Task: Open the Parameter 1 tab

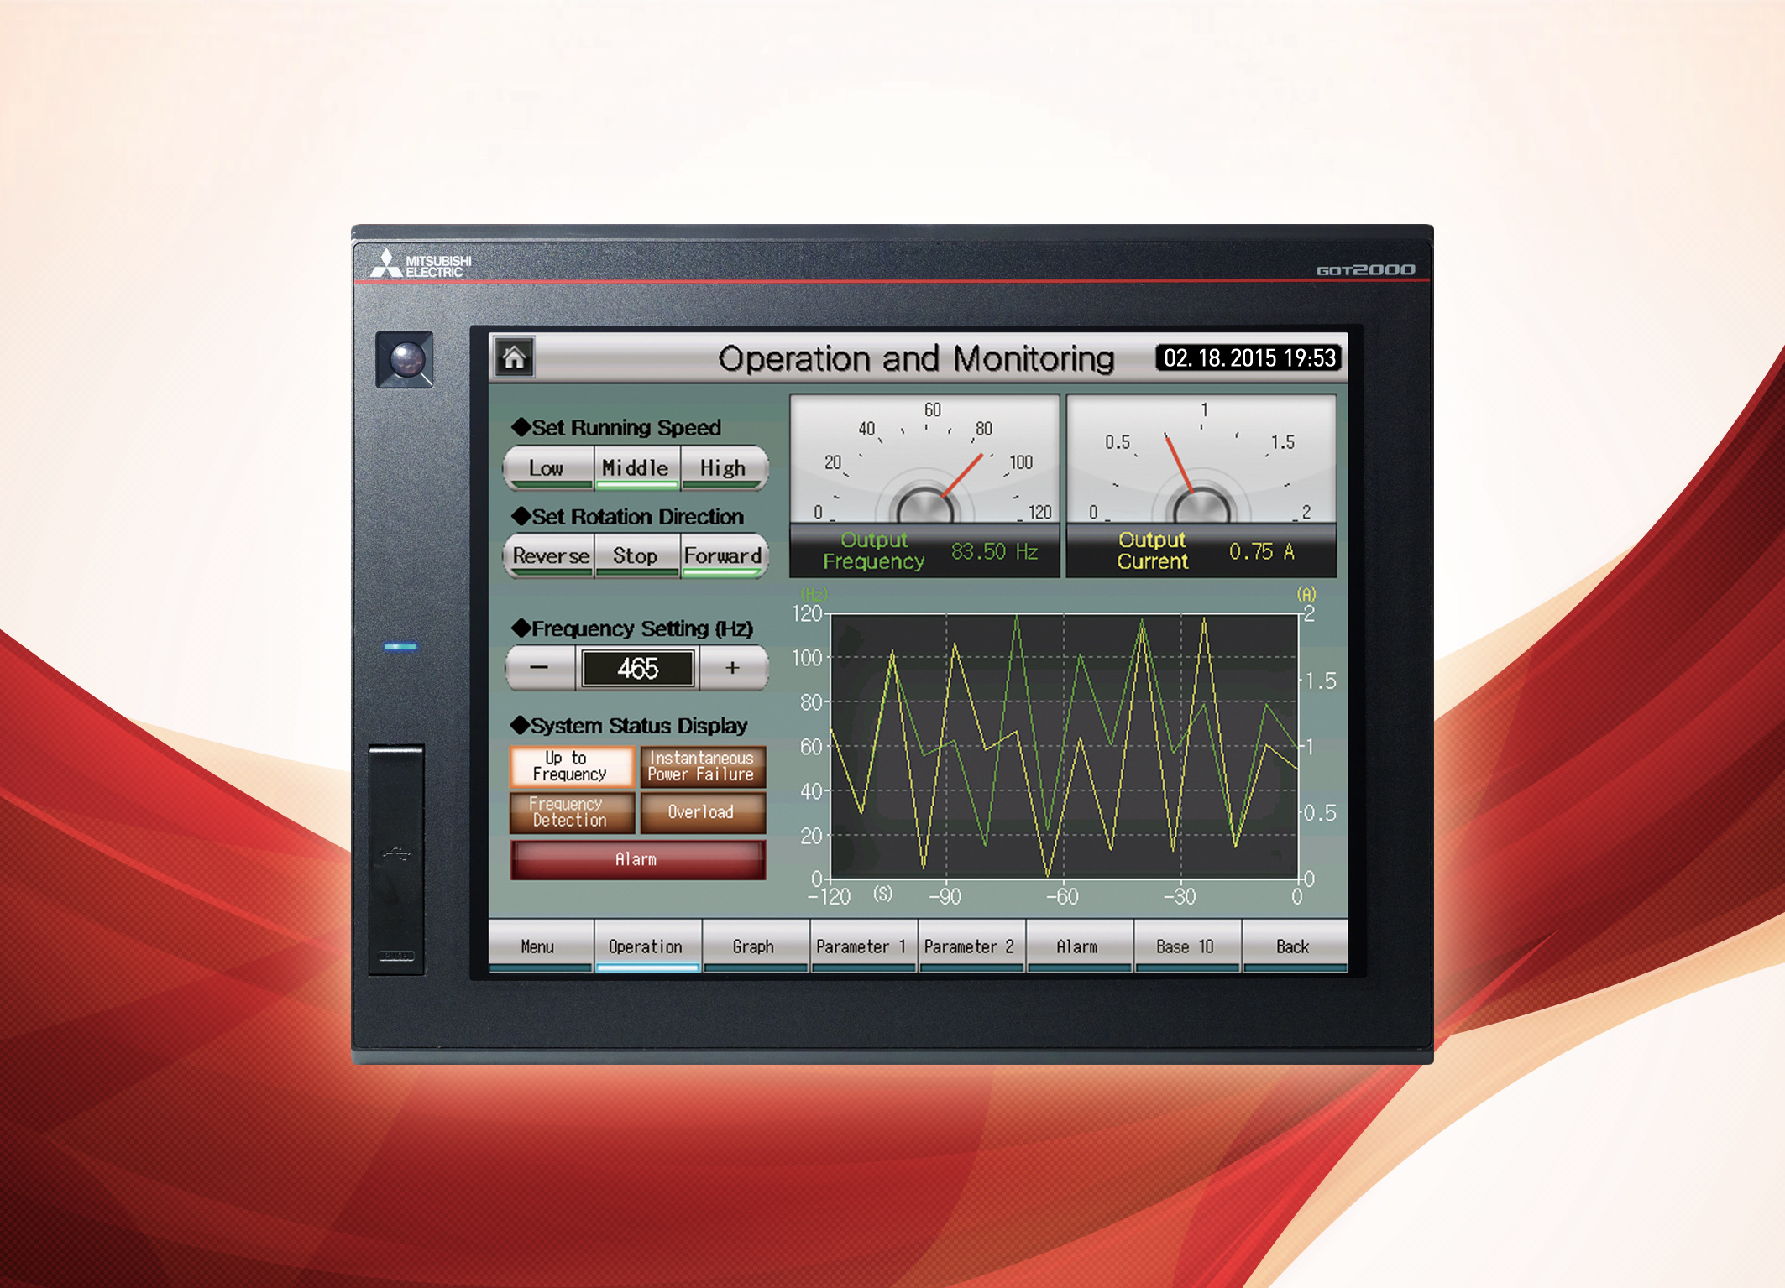Action: tap(862, 946)
